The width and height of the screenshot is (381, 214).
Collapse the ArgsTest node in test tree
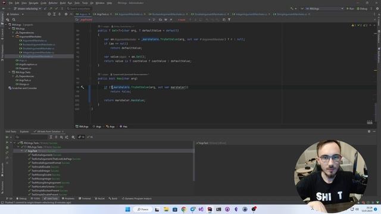(x=22, y=151)
